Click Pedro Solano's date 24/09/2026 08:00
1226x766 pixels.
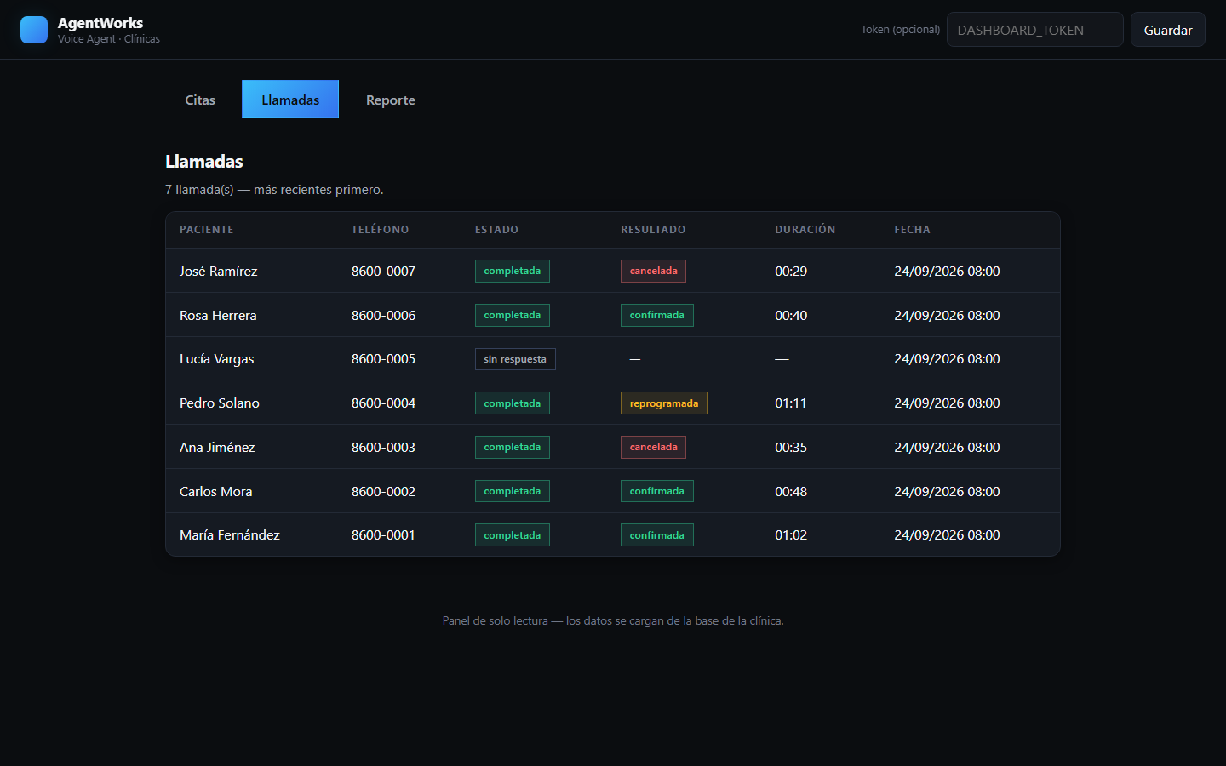pyautogui.click(x=947, y=403)
